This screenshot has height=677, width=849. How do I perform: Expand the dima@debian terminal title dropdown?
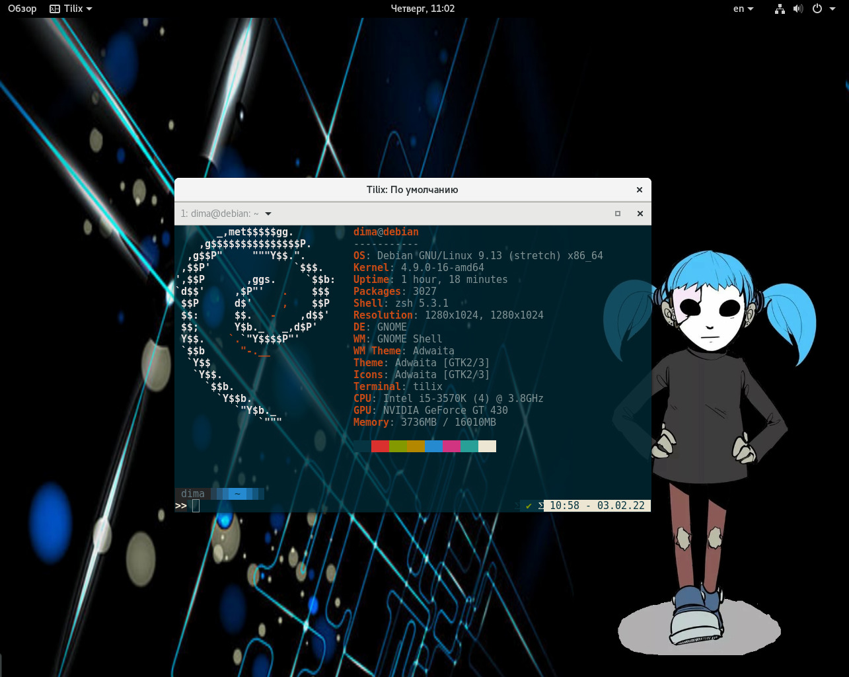[x=268, y=214]
